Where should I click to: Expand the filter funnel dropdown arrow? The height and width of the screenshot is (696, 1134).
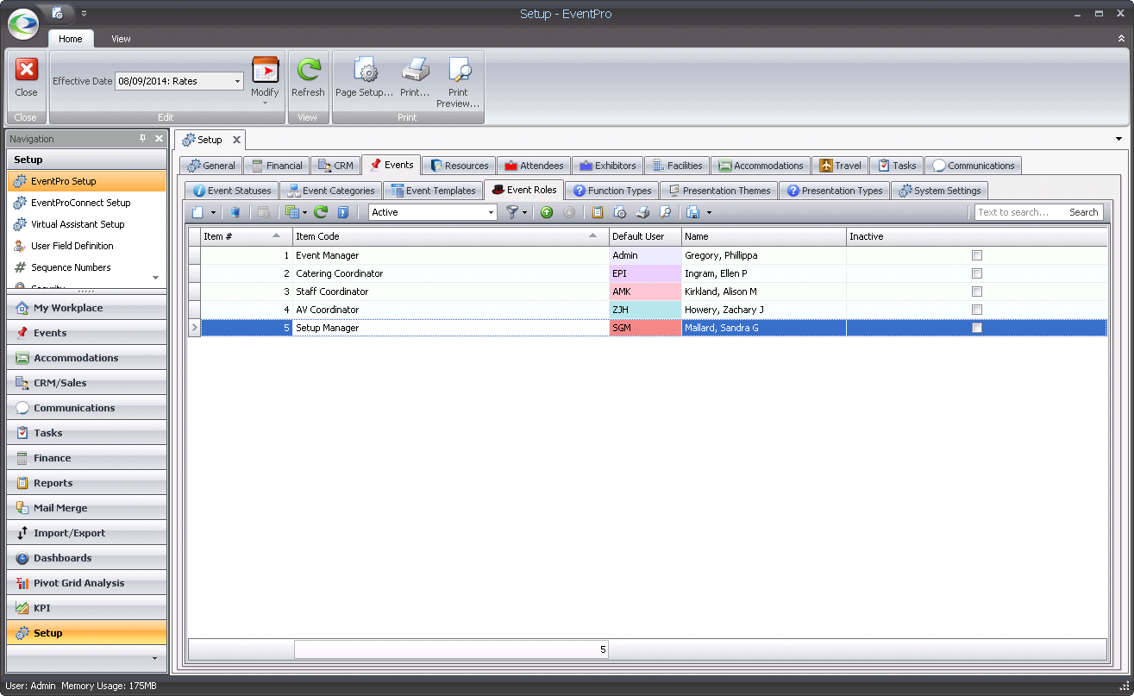point(525,212)
